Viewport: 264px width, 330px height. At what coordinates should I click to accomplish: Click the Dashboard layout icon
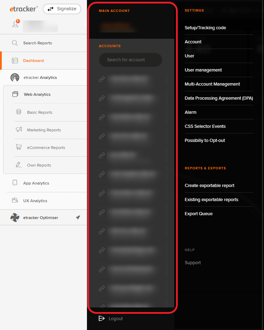click(15, 61)
